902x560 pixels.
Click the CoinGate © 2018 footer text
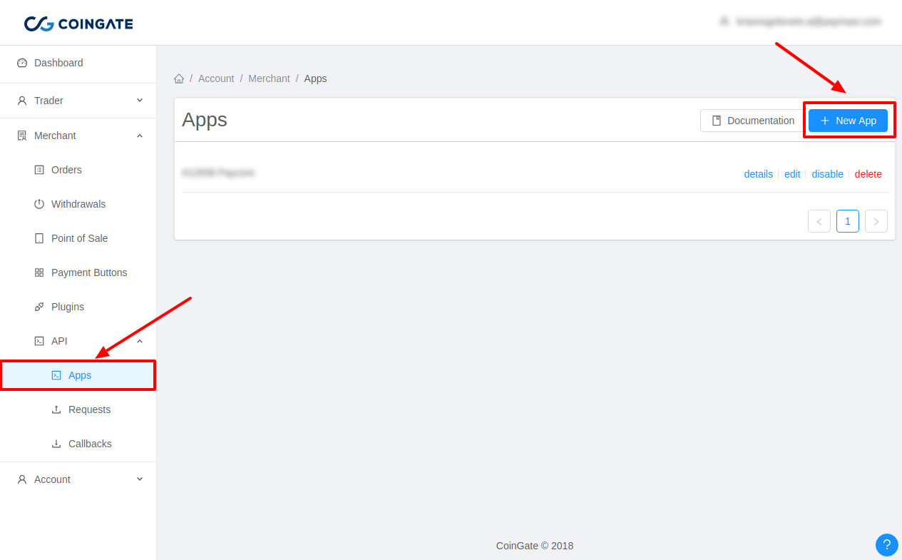(535, 546)
